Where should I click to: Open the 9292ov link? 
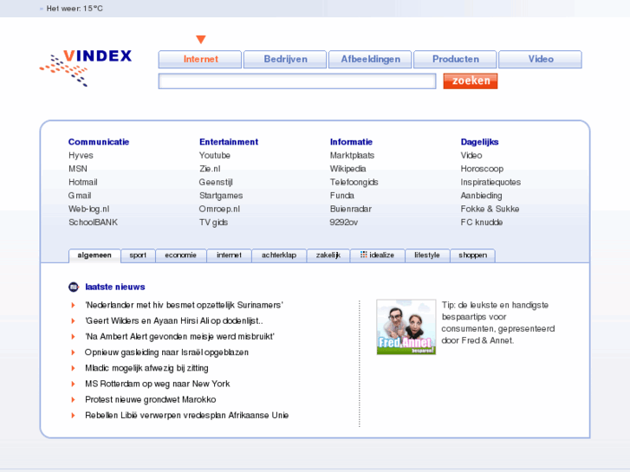pos(344,223)
